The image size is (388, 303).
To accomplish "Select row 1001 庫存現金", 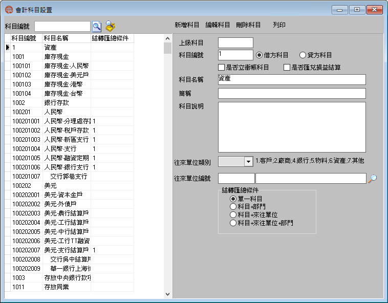I will (x=69, y=57).
